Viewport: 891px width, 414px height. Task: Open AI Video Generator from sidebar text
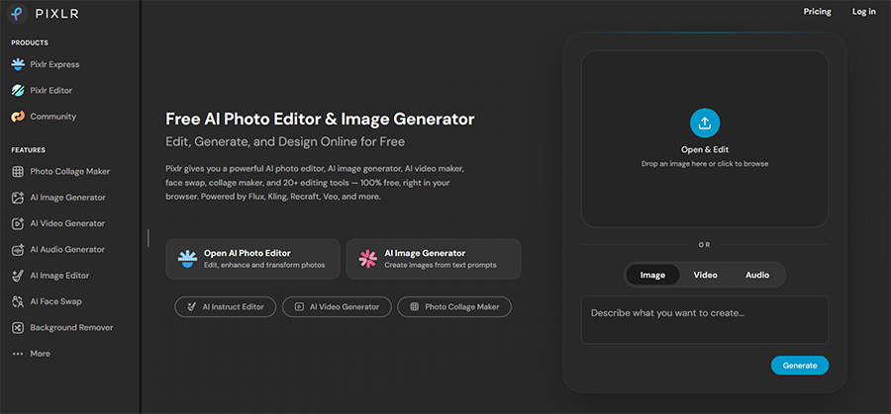coord(67,224)
